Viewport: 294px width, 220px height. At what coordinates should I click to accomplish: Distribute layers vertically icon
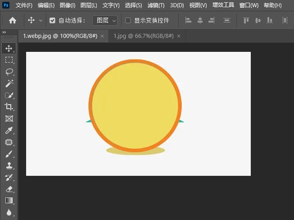tap(226, 20)
